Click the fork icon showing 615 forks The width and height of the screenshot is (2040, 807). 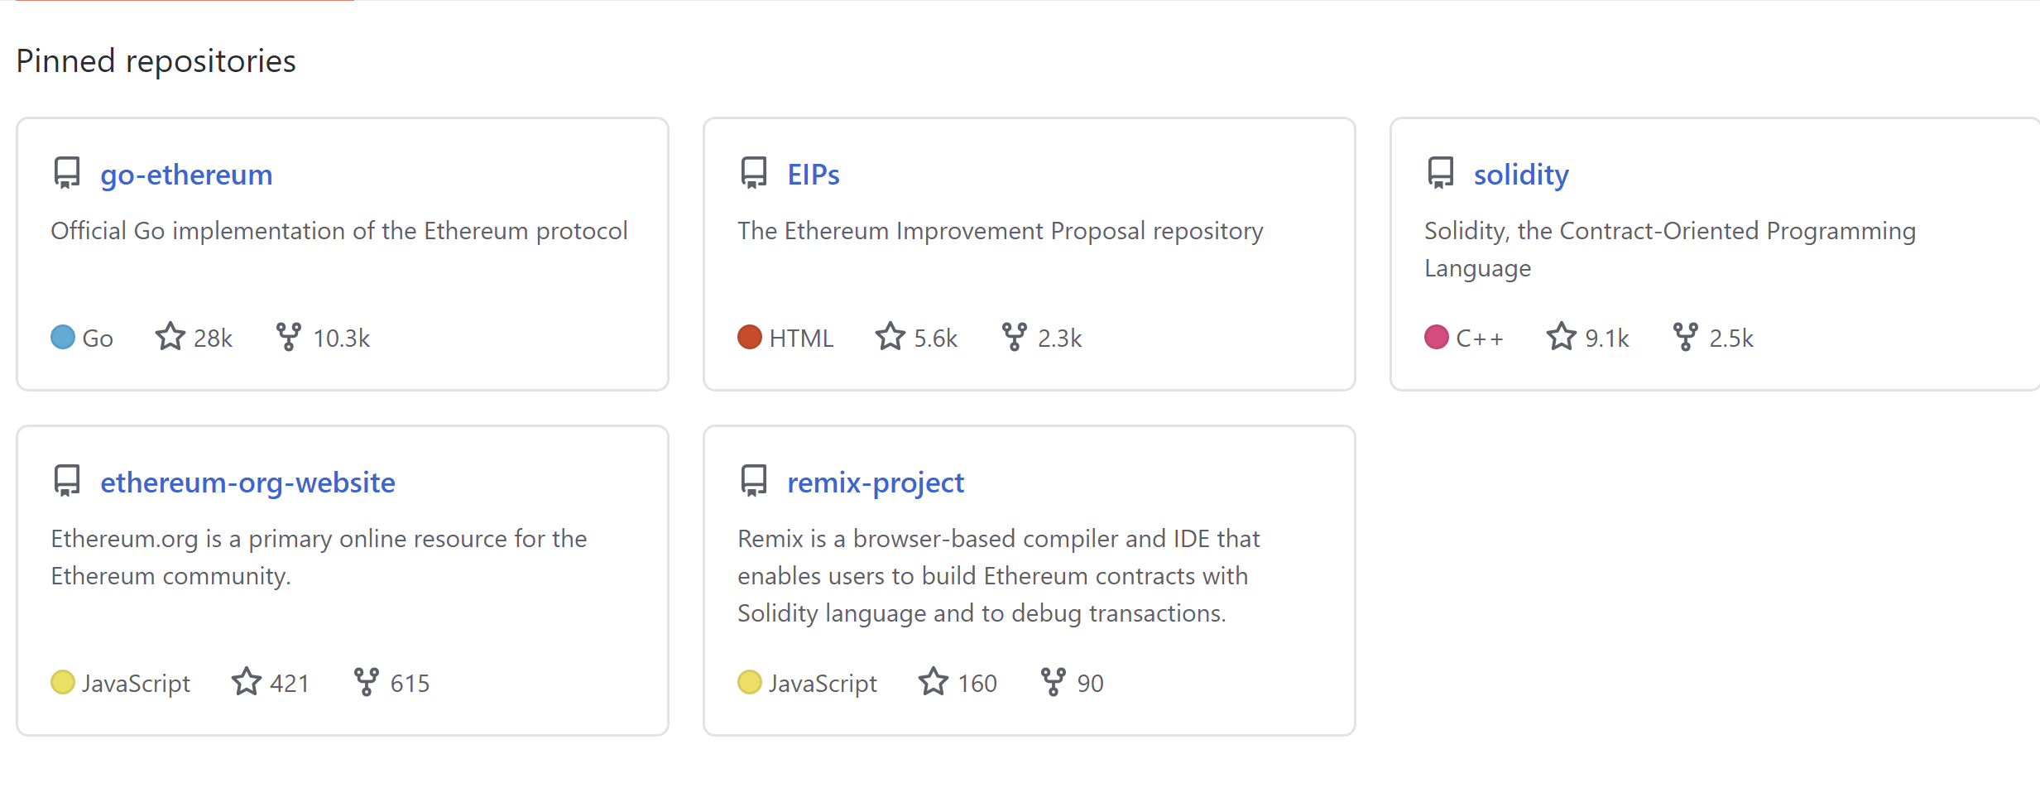(x=366, y=682)
